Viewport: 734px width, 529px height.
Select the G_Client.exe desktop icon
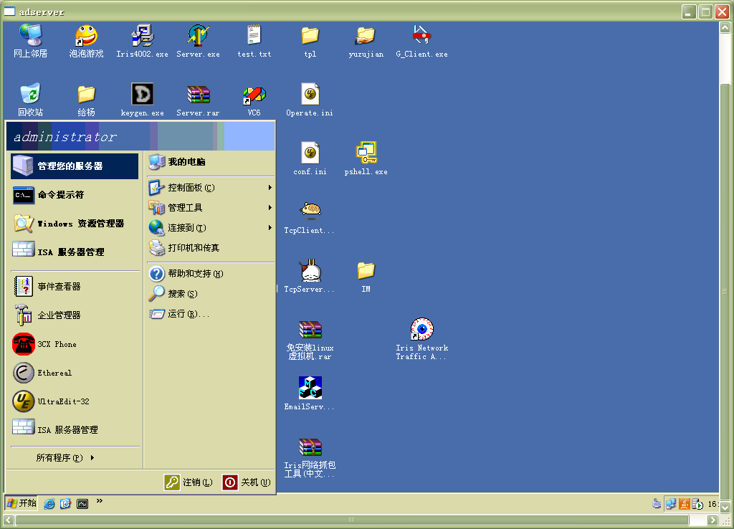click(x=421, y=36)
